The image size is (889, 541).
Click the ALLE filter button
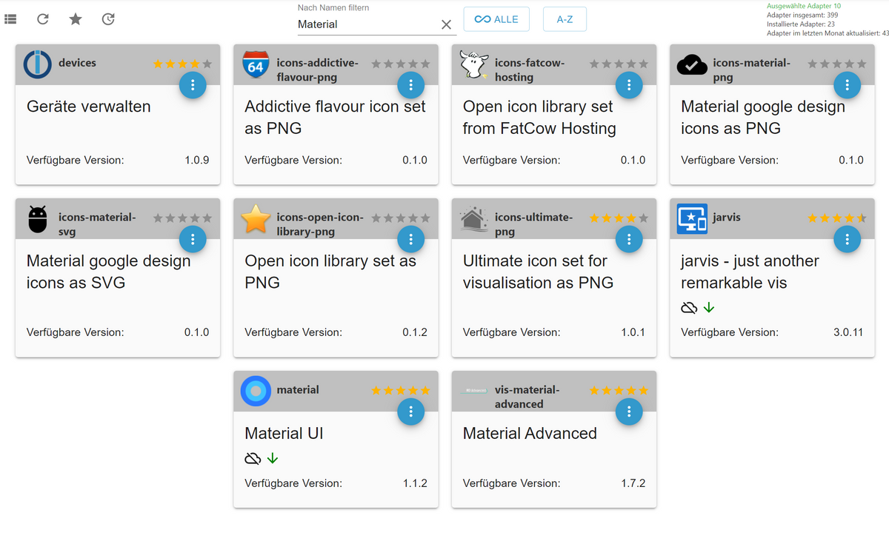pos(496,19)
